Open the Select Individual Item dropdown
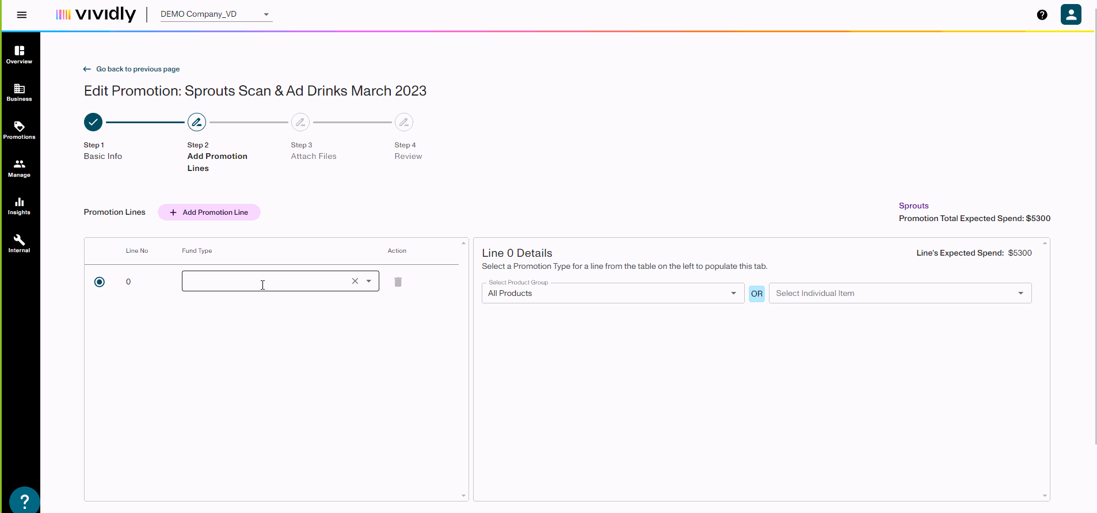This screenshot has width=1097, height=513. click(x=900, y=293)
